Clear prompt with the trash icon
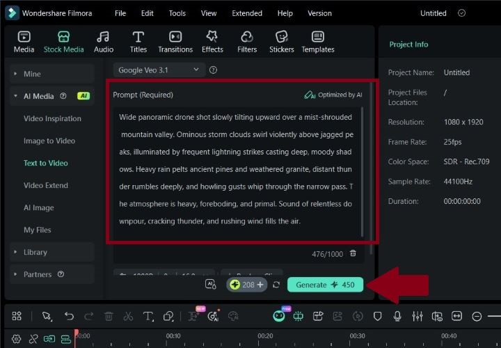The width and height of the screenshot is (501, 348). [x=353, y=253]
